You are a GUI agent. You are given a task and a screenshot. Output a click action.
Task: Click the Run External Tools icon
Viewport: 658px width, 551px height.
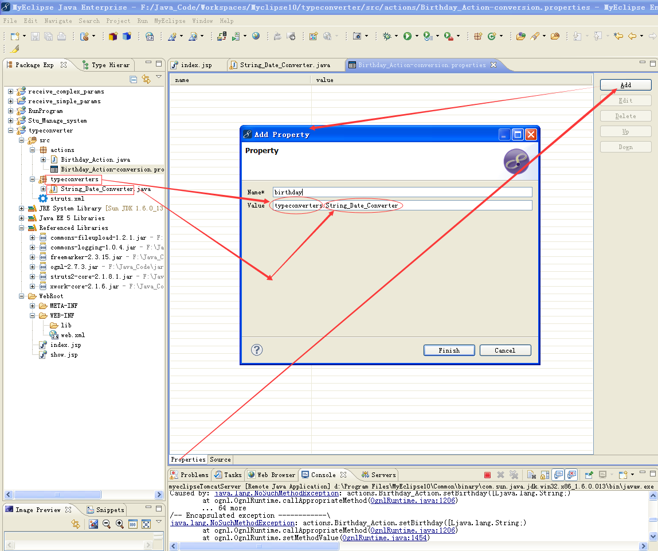[448, 37]
